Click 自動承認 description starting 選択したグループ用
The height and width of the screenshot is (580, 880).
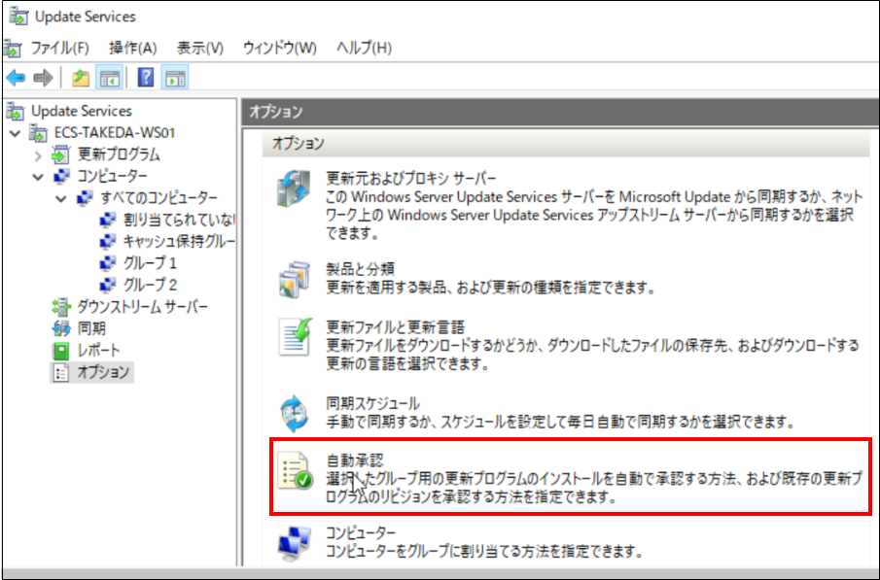594,488
